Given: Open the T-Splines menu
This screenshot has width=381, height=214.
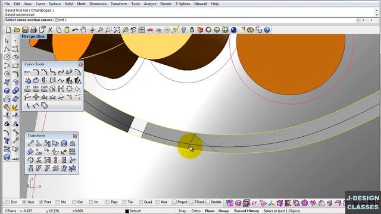Looking at the screenshot, I should [x=183, y=4].
